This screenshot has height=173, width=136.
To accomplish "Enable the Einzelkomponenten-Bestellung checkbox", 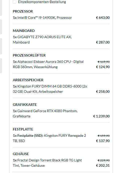I will (14, 2).
